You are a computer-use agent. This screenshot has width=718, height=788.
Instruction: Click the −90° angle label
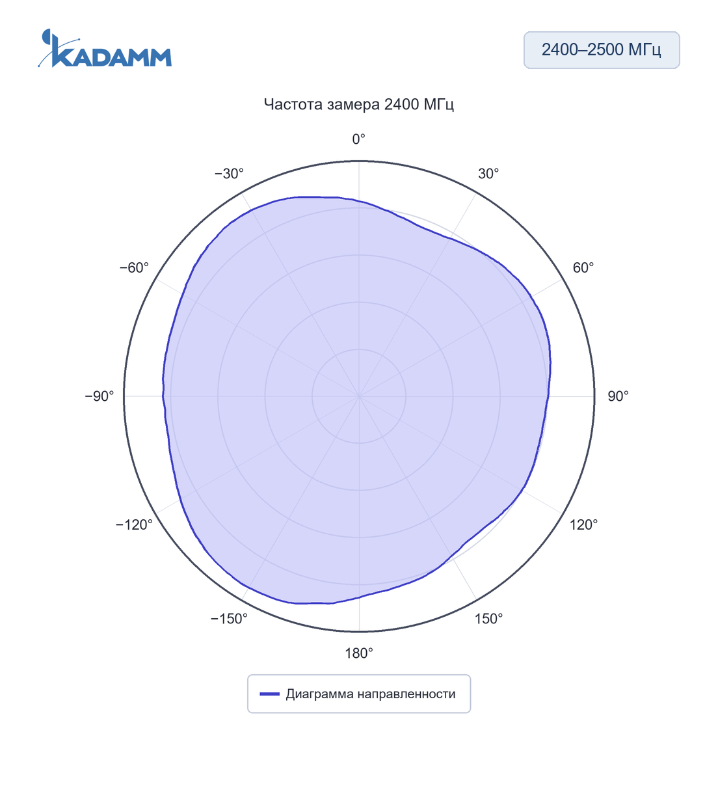100,396
